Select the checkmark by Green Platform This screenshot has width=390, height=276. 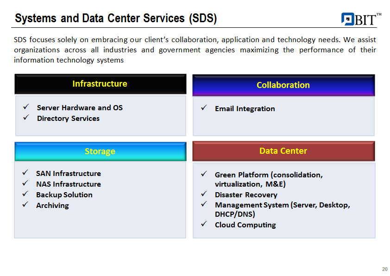pyautogui.click(x=204, y=175)
